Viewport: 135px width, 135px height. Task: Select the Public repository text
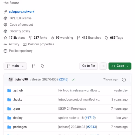pyautogui.click(x=21, y=51)
